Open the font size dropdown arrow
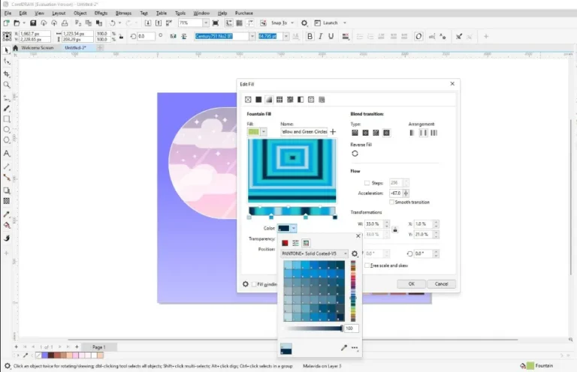Viewport: 577px width, 372px height. pyautogui.click(x=286, y=36)
